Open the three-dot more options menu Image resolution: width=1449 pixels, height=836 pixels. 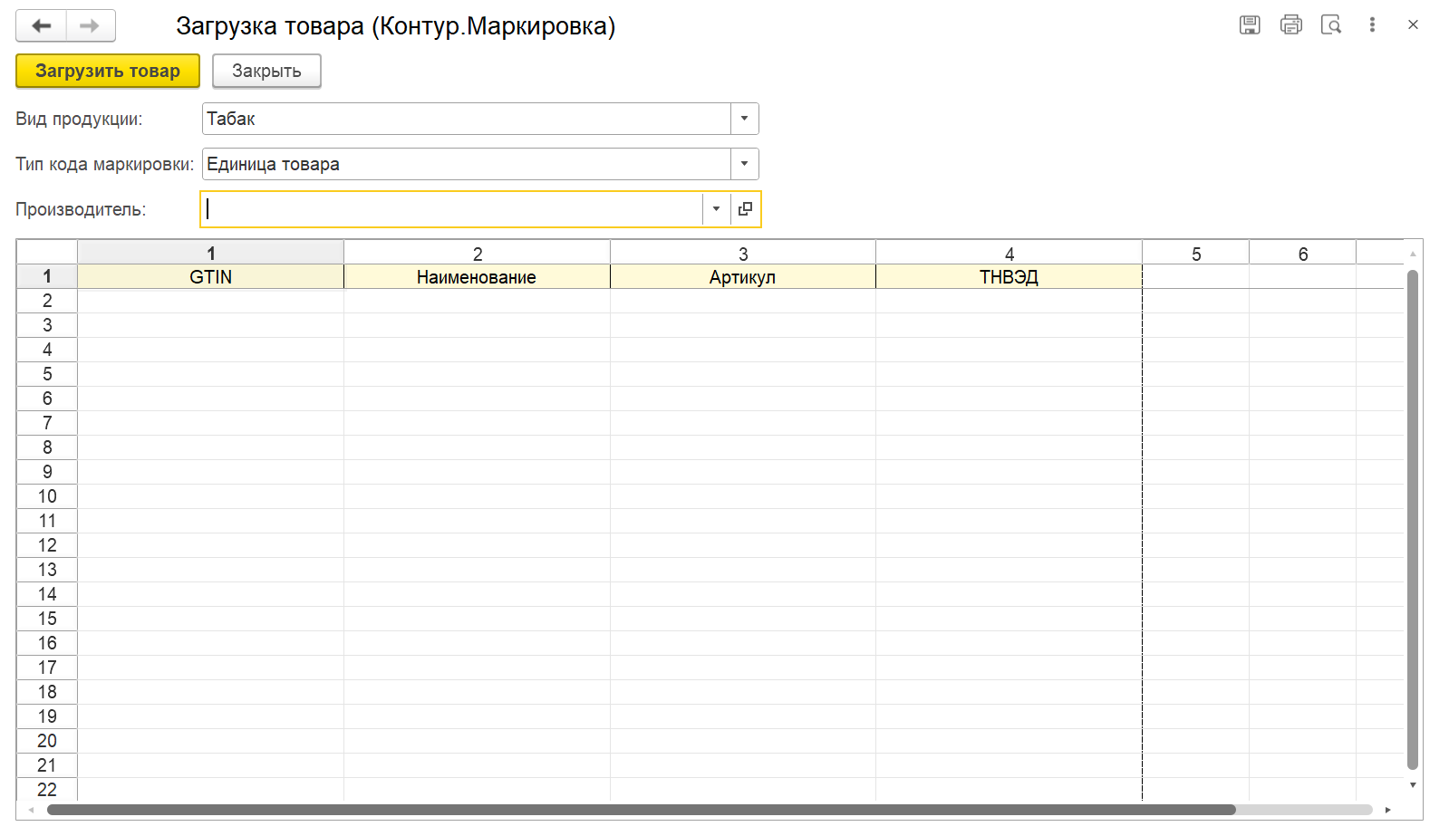1372,25
